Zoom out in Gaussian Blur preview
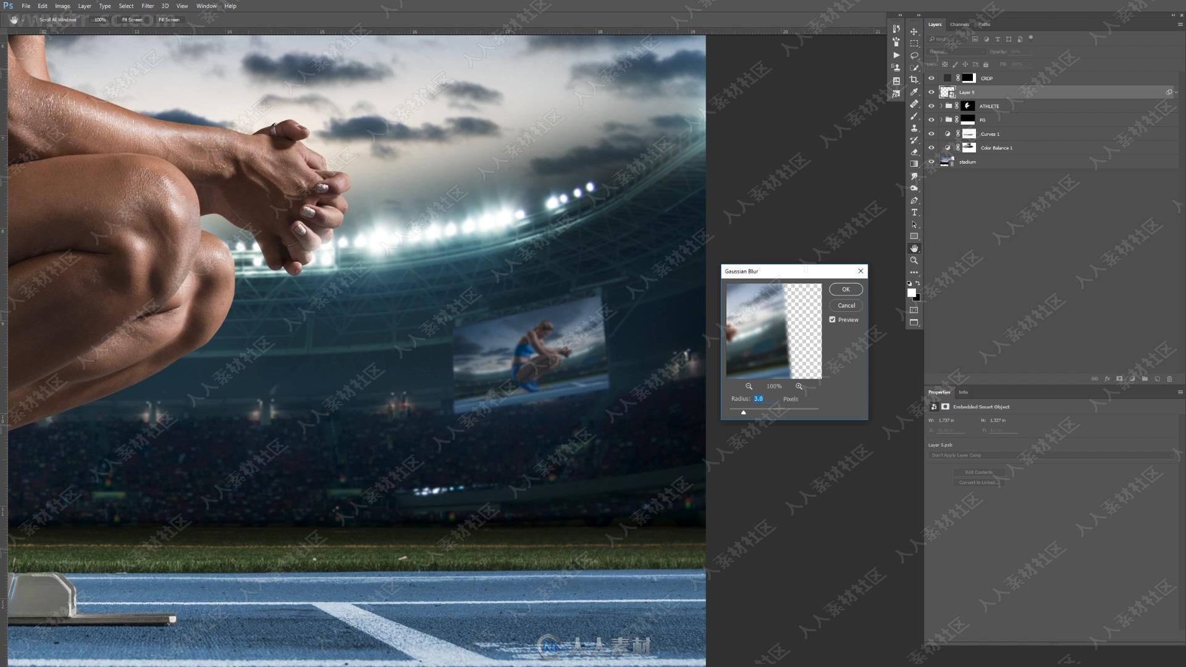 pos(749,386)
